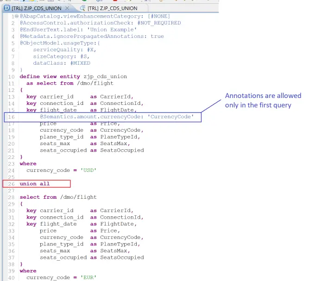Viewport: 314px width, 281px height.
Task: Click the dotted icon on the second editor tab
Action: (x=82, y=8)
